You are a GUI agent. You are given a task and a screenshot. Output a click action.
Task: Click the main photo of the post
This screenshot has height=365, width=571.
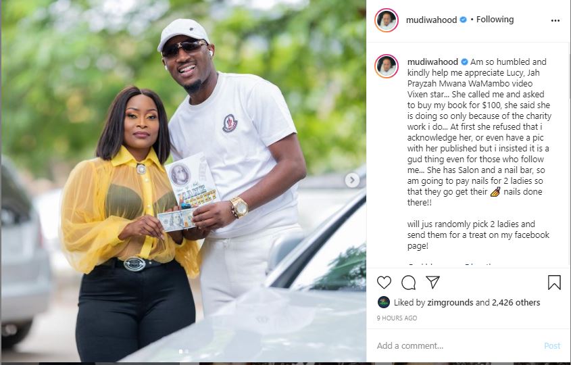pyautogui.click(x=184, y=181)
